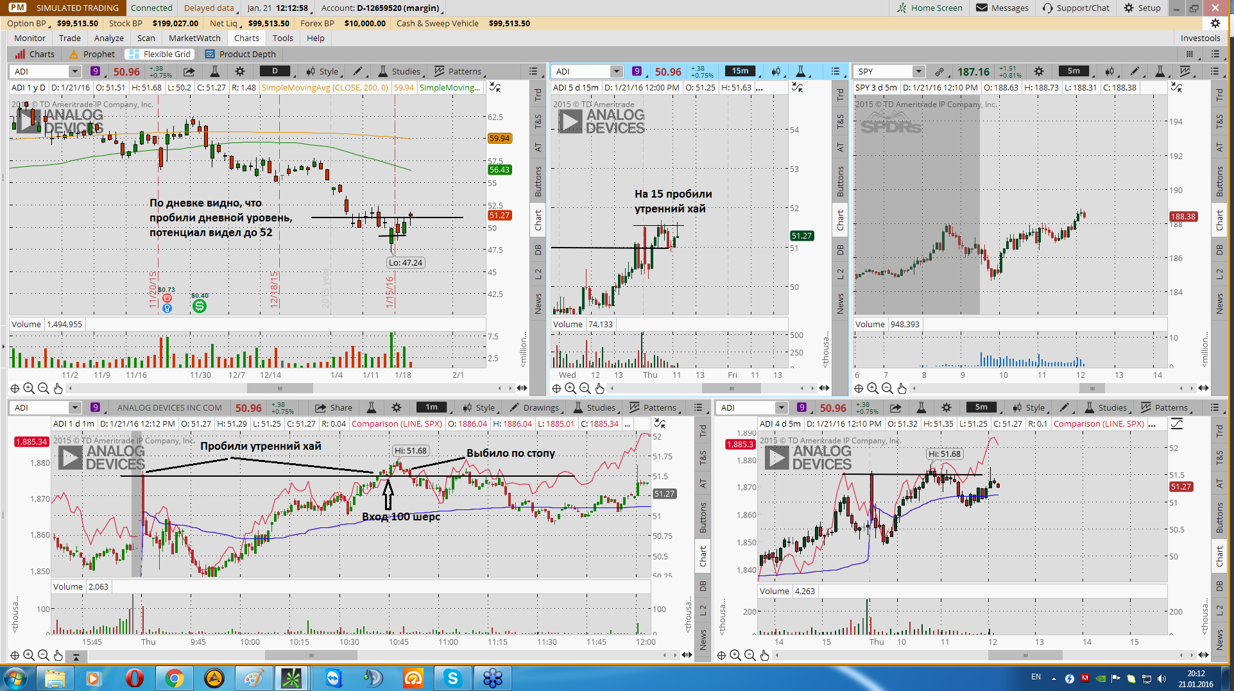
Task: Toggle T&S side panel on 1m chart
Action: pos(703,457)
